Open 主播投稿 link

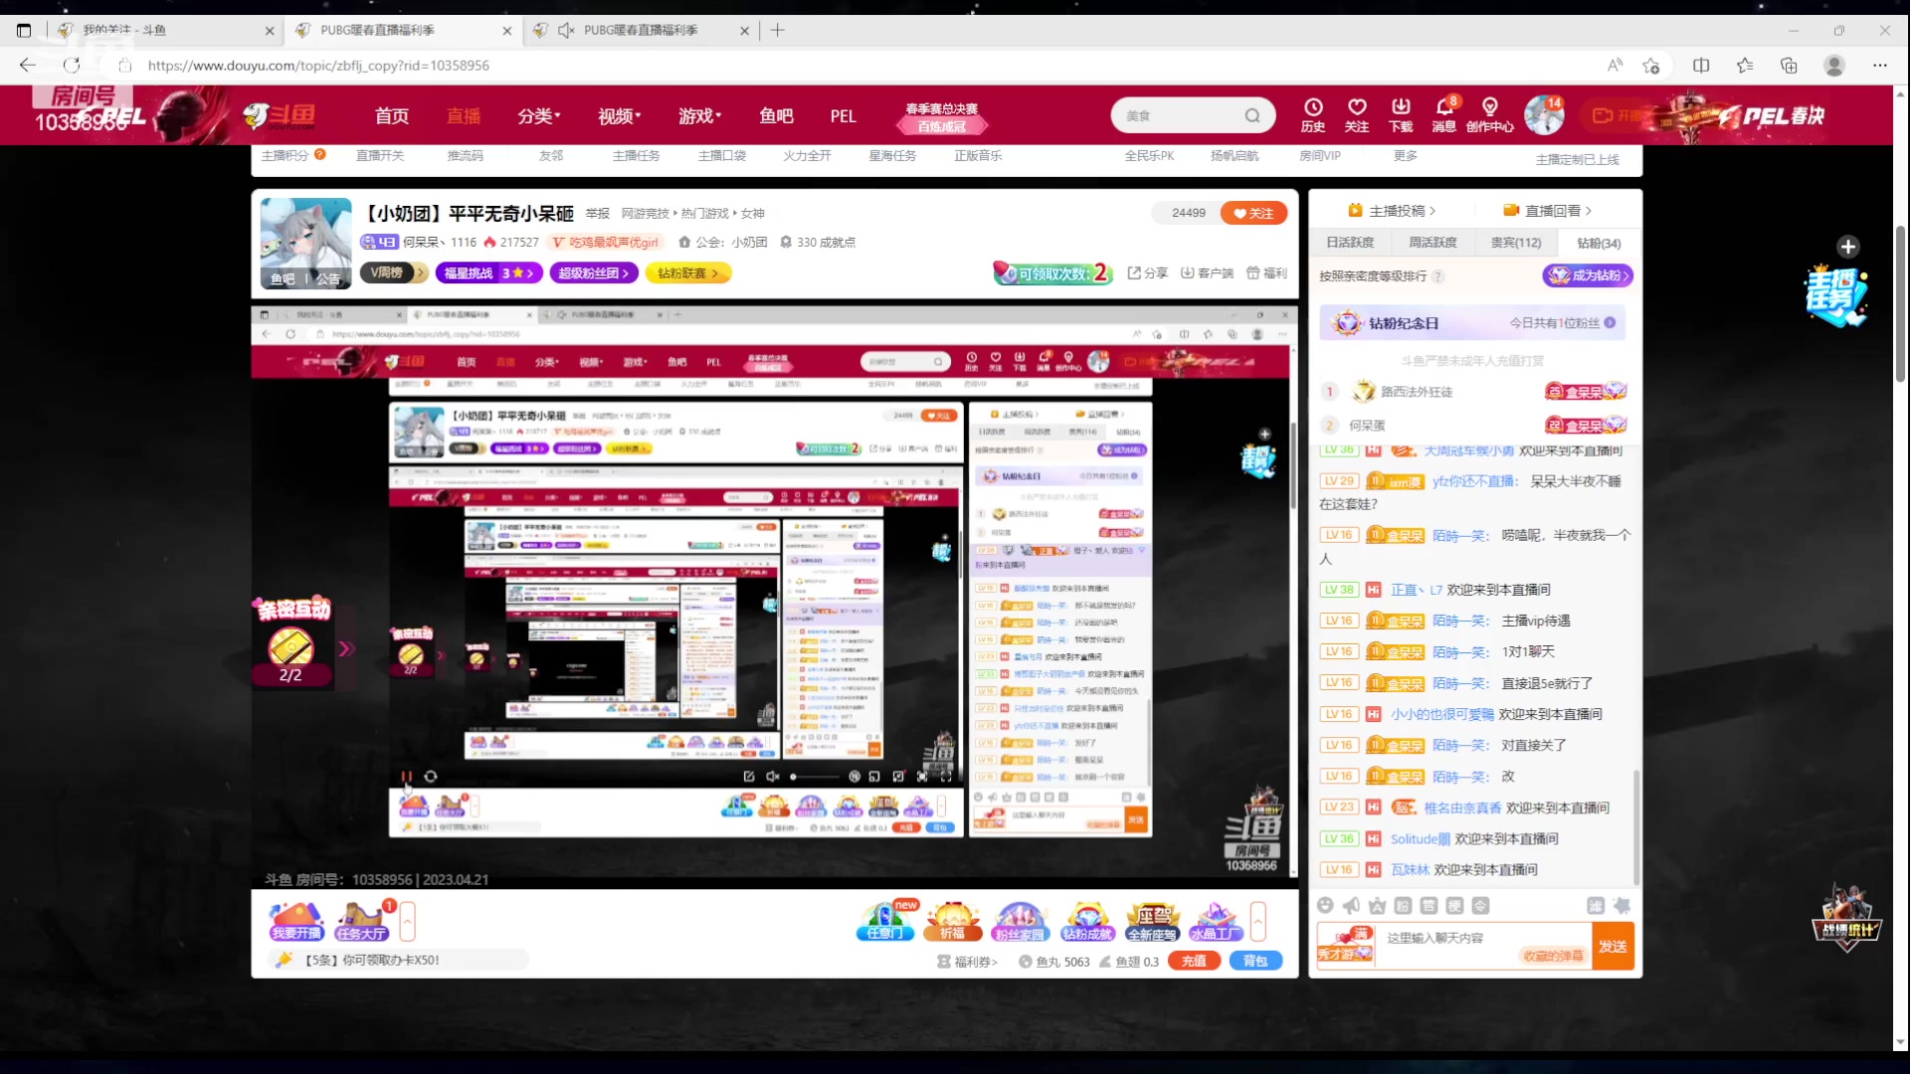tap(1392, 211)
